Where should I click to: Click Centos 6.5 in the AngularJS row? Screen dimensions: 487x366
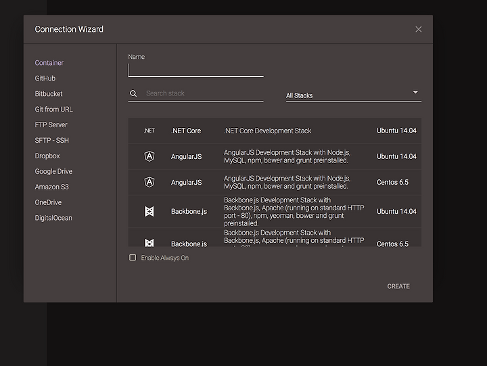point(392,183)
